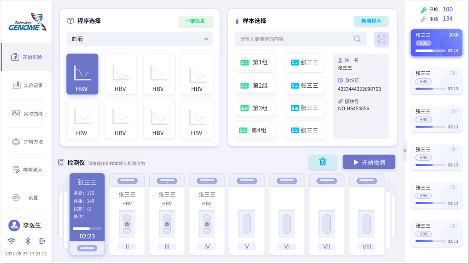Expand the 第1组 sample group

pos(255,62)
